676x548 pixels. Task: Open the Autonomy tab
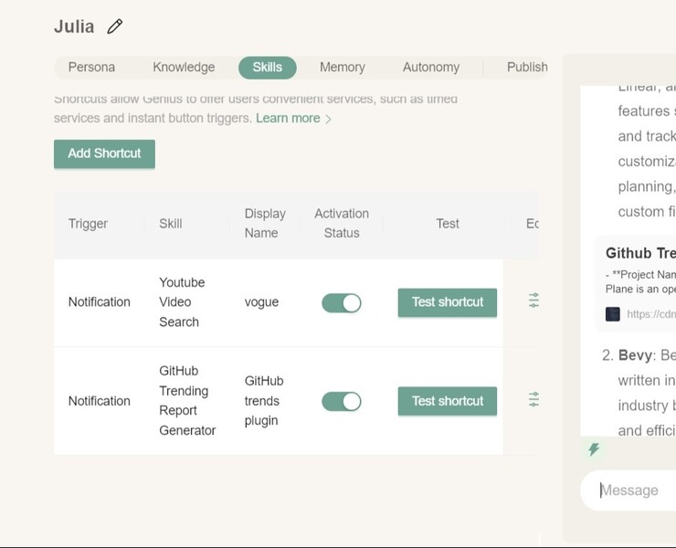pyautogui.click(x=431, y=68)
